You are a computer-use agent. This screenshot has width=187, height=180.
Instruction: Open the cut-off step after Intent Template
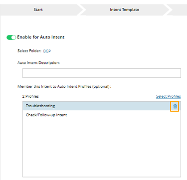179,9
